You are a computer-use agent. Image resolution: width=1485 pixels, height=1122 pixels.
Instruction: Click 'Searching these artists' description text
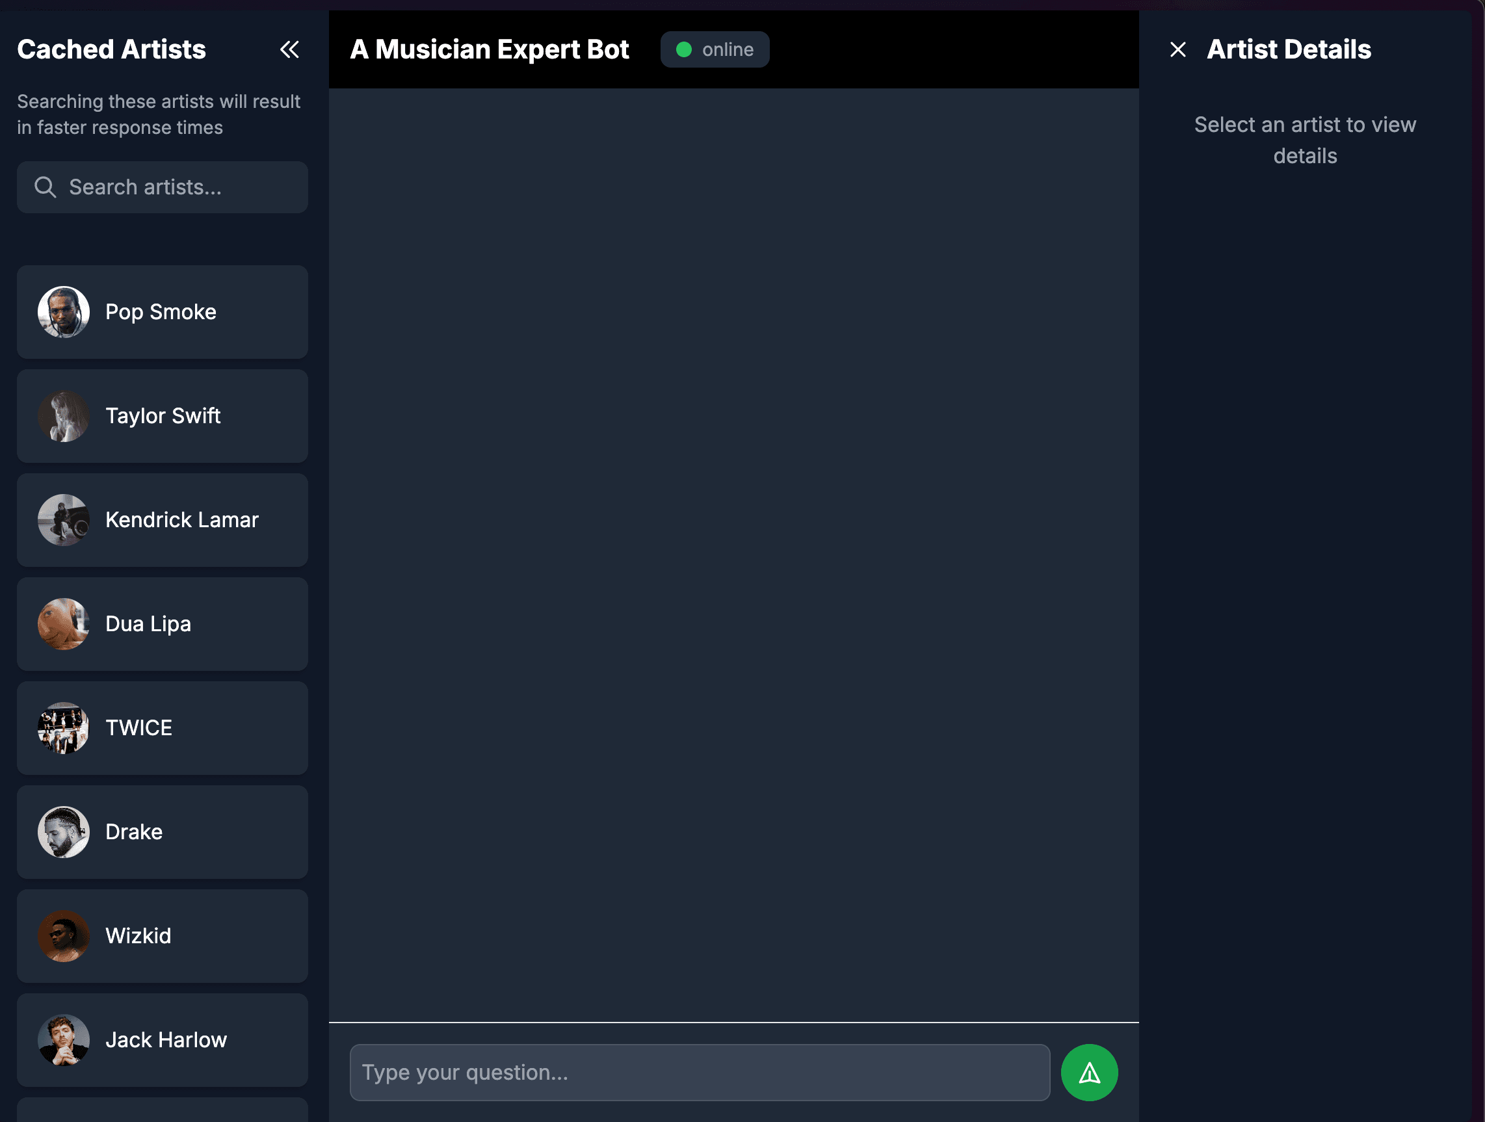click(x=159, y=115)
